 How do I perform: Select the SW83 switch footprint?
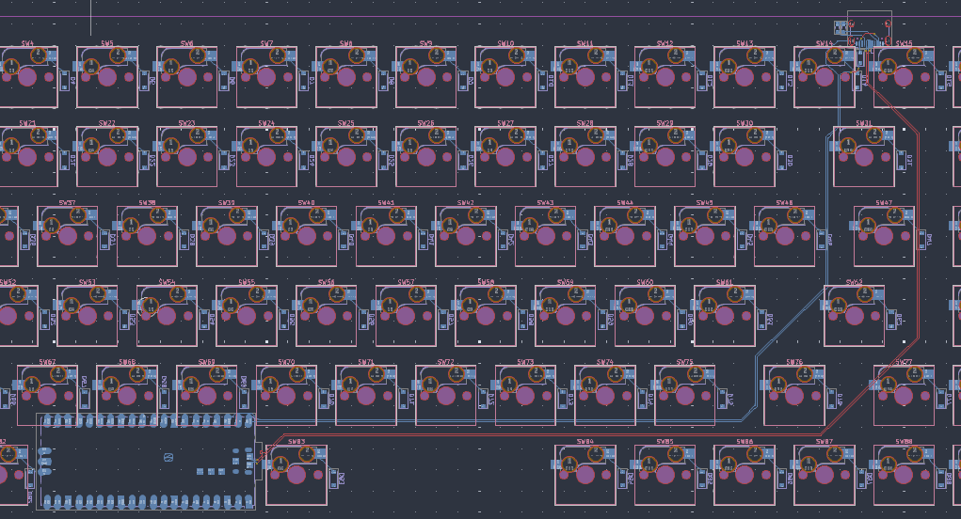click(296, 475)
